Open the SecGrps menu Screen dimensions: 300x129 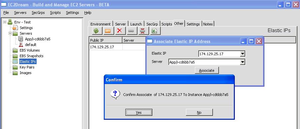pos(38,13)
